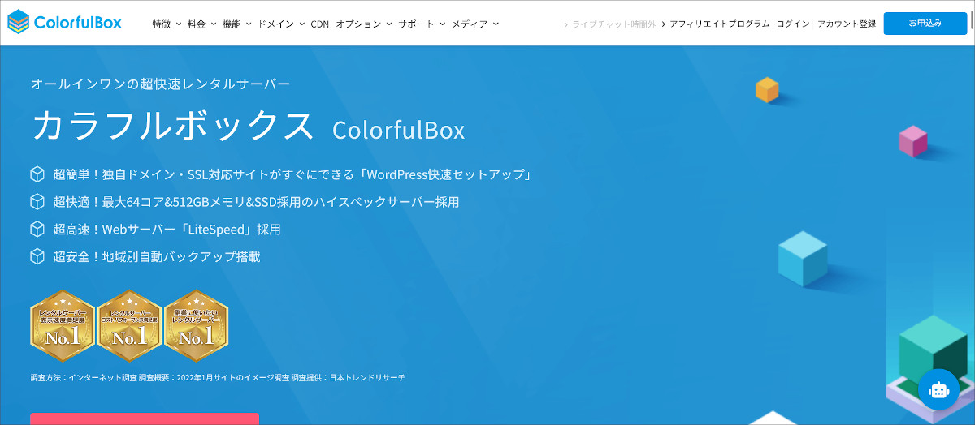975x425 pixels.
Task: Click the お申込み button
Action: [925, 24]
